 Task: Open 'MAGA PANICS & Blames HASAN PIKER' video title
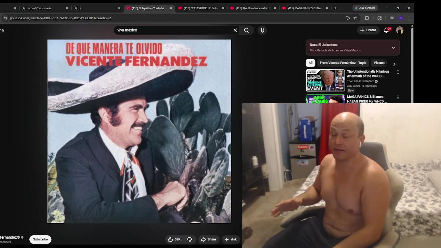point(367,99)
